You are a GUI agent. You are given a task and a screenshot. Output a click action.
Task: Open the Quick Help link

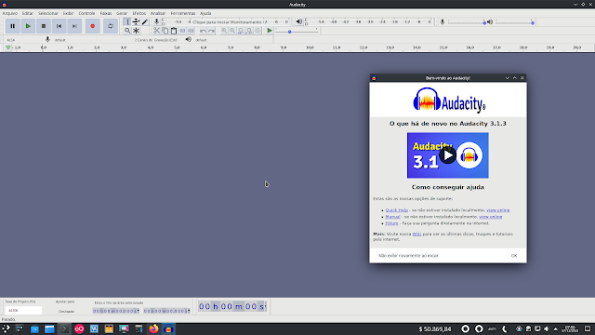coord(397,210)
